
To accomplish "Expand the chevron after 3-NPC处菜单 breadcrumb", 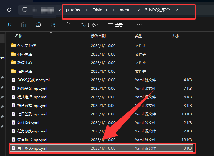I will click(x=177, y=10).
